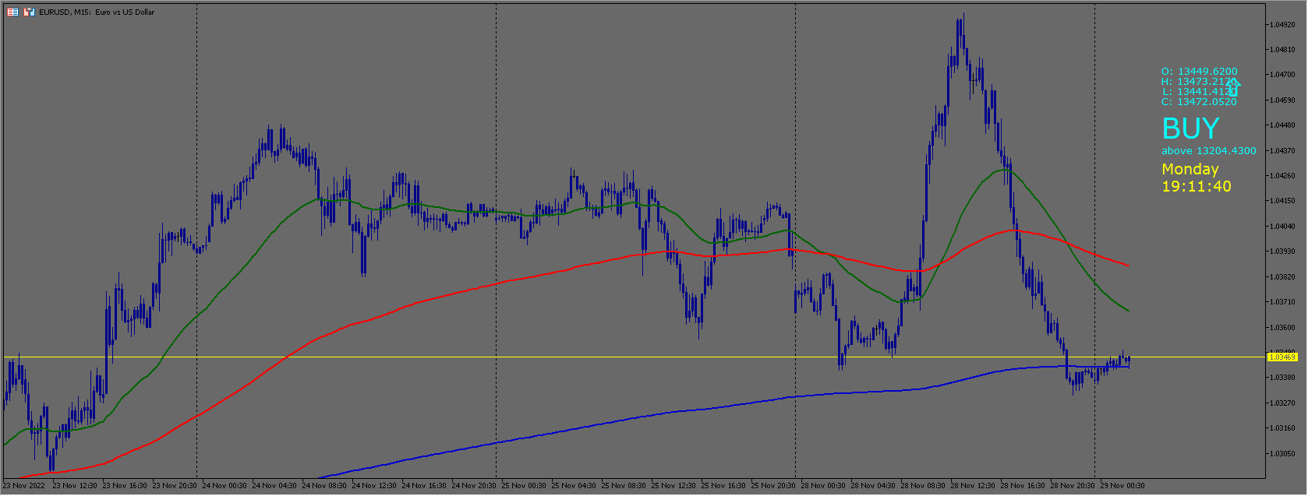This screenshot has height=496, width=1308.
Task: Click price scale value 1.03160
Action: [1281, 428]
